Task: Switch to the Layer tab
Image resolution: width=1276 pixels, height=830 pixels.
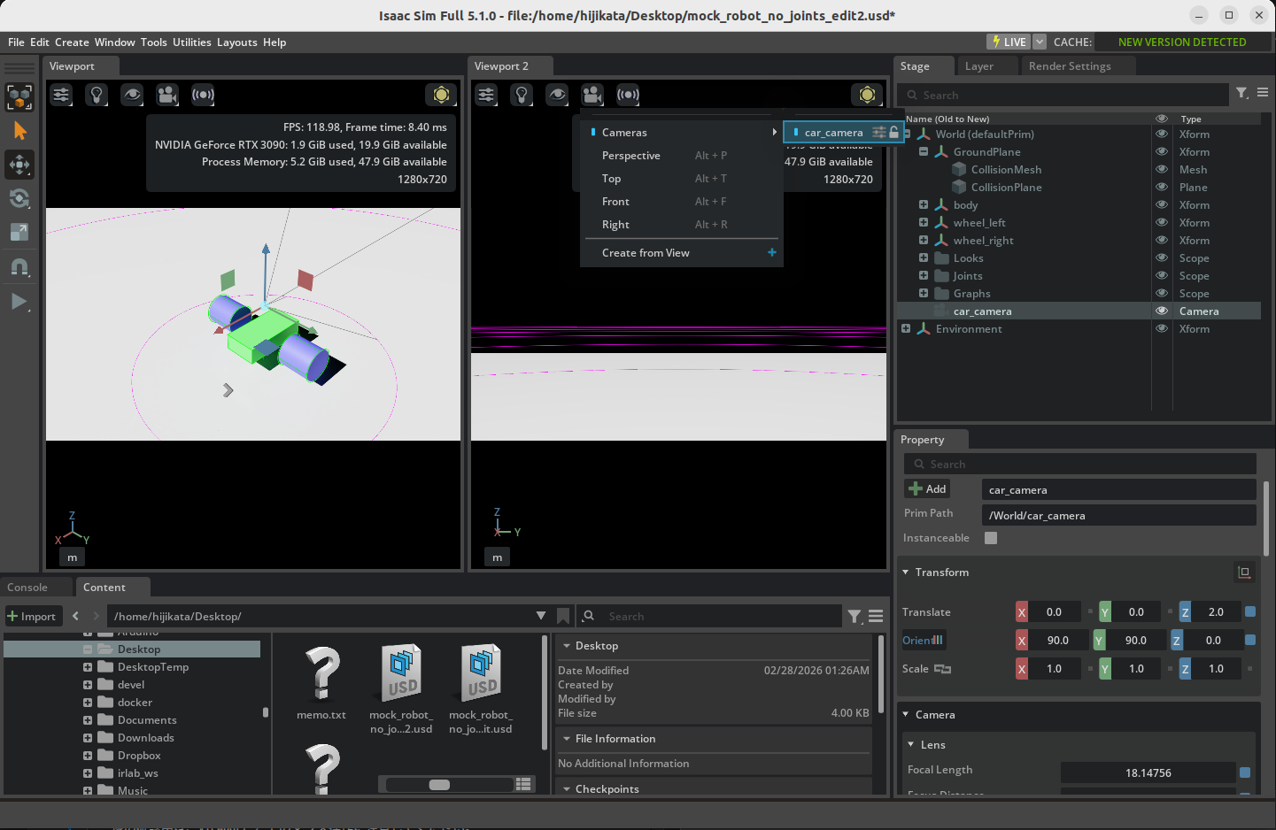Action: tap(978, 65)
